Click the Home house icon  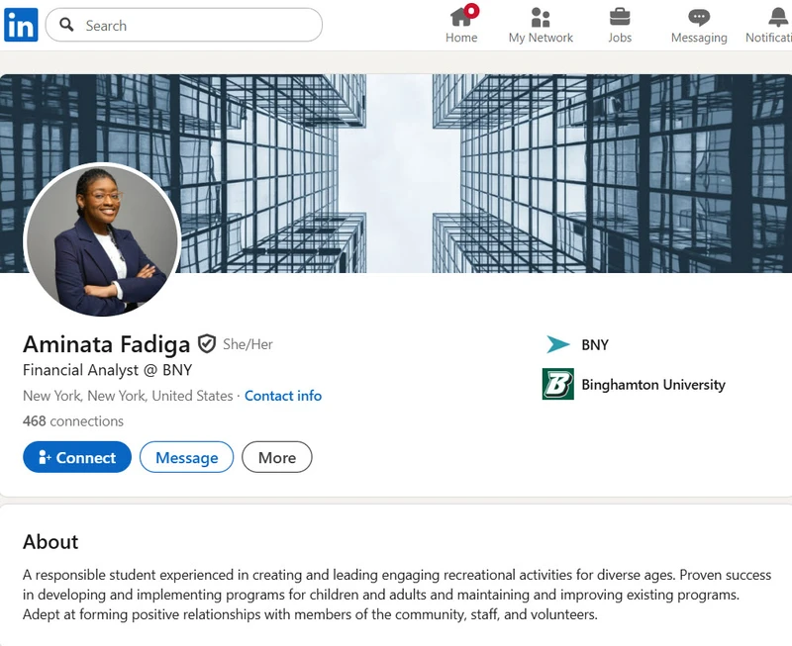pos(460,17)
